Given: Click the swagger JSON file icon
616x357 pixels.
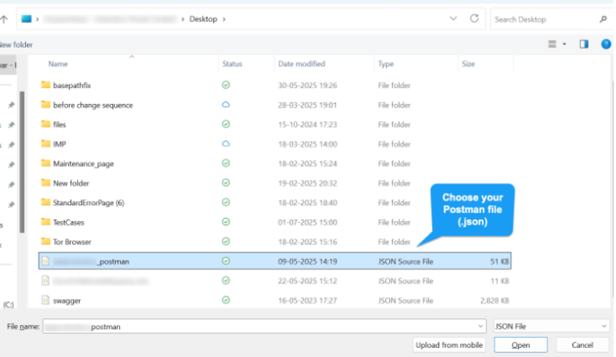Looking at the screenshot, I should coord(45,300).
